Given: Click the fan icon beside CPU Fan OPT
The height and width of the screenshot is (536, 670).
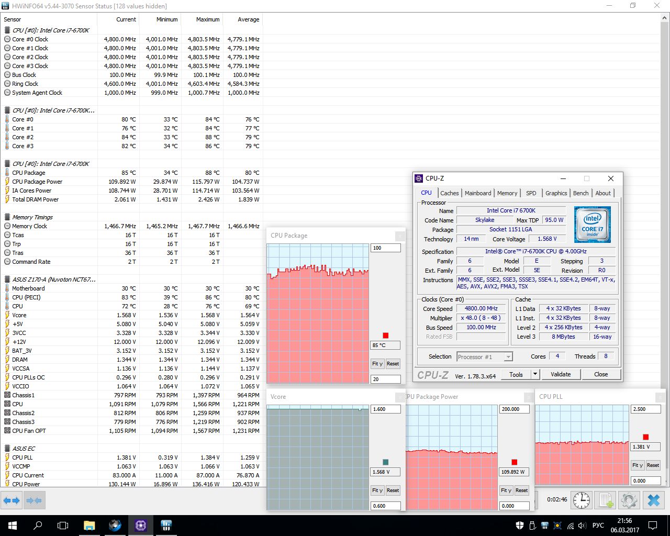Looking at the screenshot, I should click(x=7, y=431).
